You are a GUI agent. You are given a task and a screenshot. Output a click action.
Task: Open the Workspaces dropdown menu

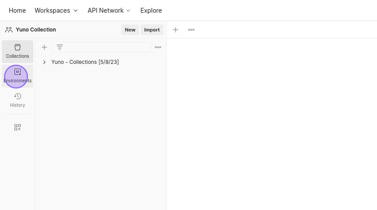point(56,10)
